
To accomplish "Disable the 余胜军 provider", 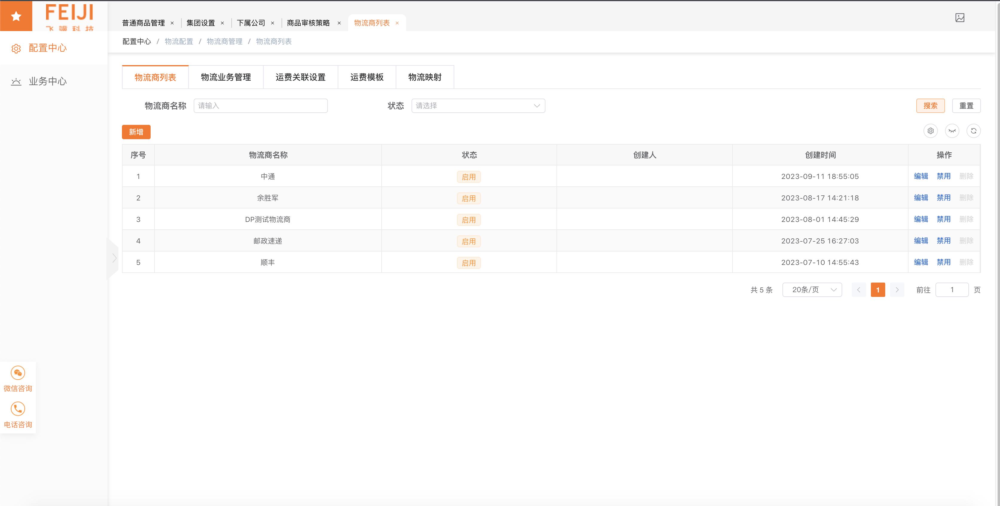I will click(943, 198).
